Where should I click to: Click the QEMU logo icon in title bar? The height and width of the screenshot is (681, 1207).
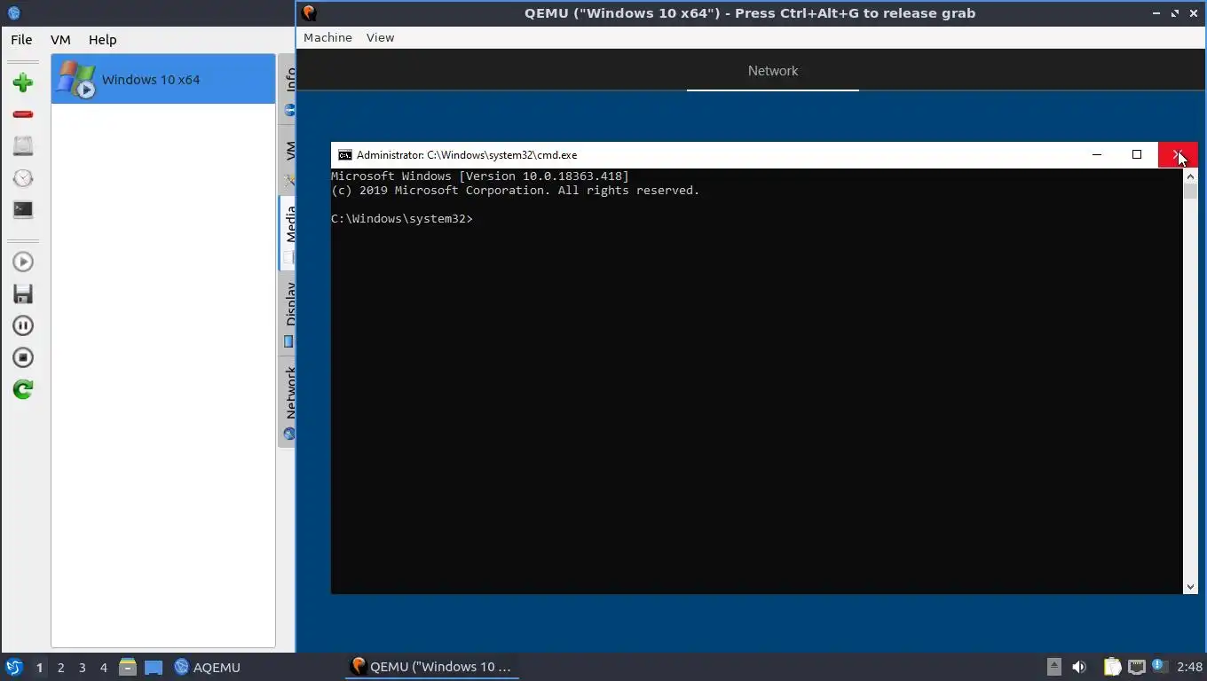pos(309,13)
